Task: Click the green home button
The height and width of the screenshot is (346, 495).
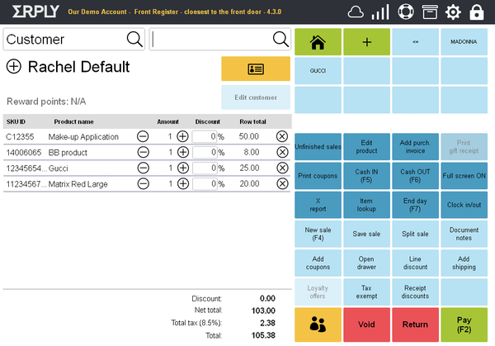Action: (318, 40)
